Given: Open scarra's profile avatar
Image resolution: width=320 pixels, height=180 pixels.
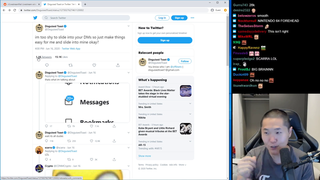Looking at the screenshot, I should [x=39, y=150].
